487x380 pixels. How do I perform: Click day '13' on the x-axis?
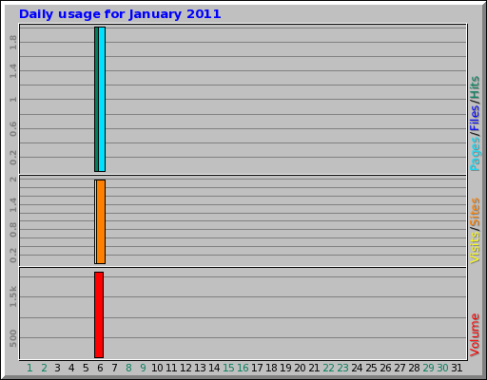point(200,368)
